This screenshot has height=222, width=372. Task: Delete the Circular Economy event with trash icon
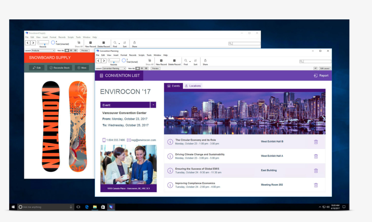coord(316,142)
